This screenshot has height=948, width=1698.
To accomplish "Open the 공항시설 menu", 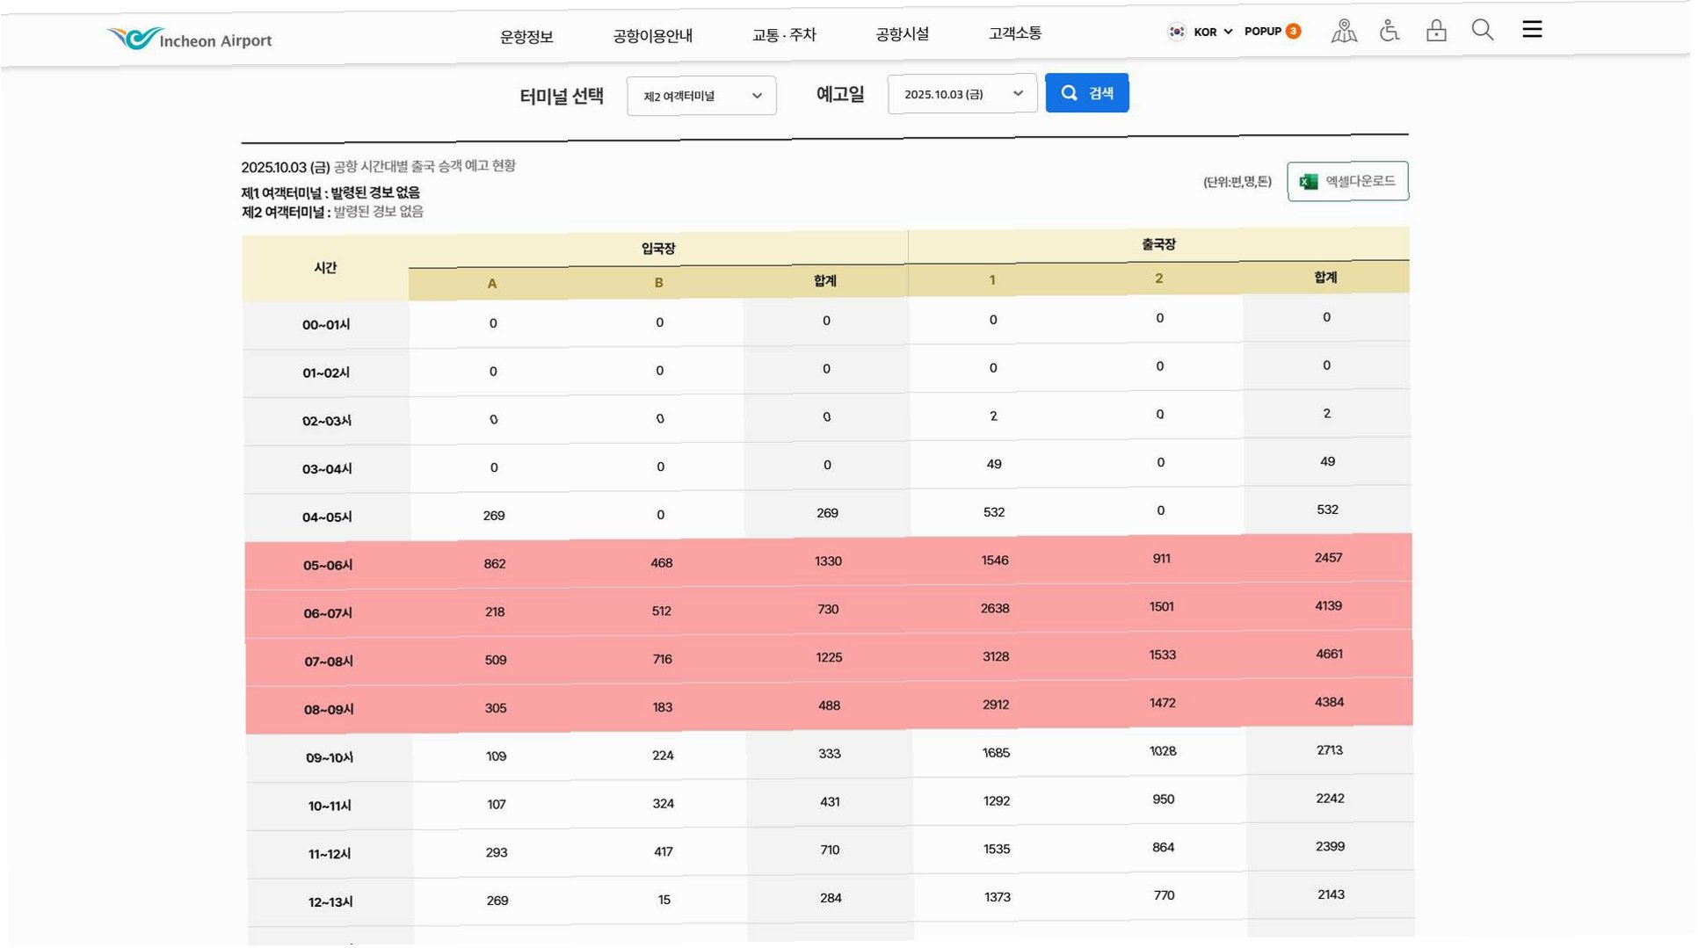I will [x=902, y=33].
